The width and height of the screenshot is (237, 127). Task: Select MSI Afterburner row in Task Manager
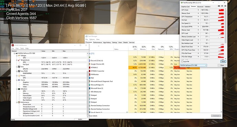(144, 92)
